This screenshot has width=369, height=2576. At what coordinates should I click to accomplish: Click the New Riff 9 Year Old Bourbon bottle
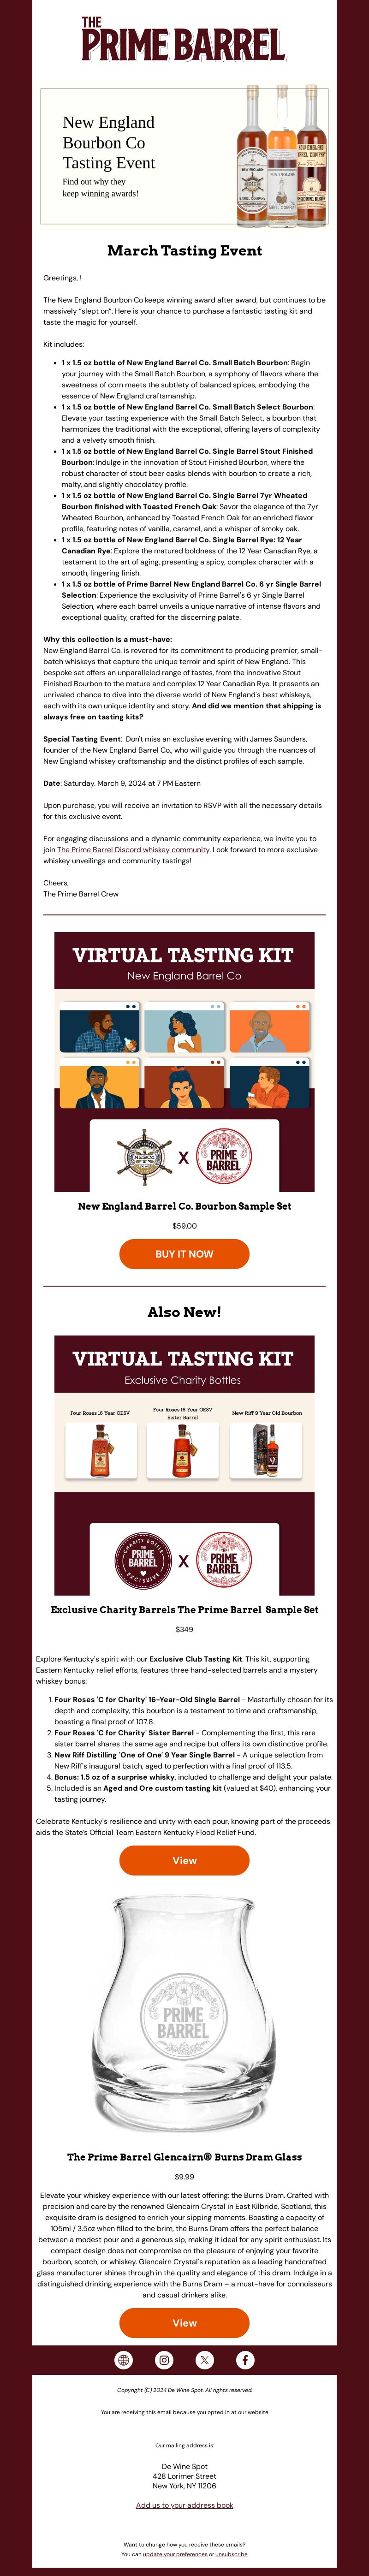tap(267, 1449)
